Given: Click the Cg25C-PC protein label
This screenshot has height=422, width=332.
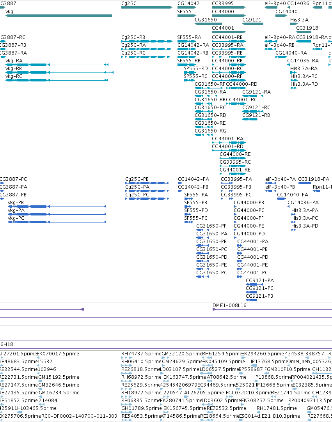Looking at the screenshot, I should coord(137,194).
